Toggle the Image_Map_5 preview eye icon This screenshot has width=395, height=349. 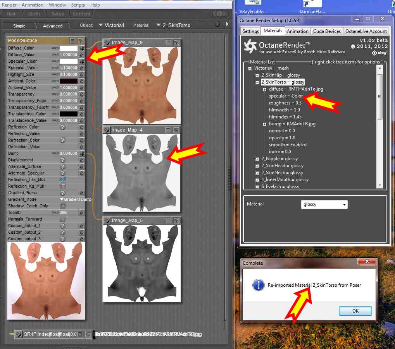177,221
